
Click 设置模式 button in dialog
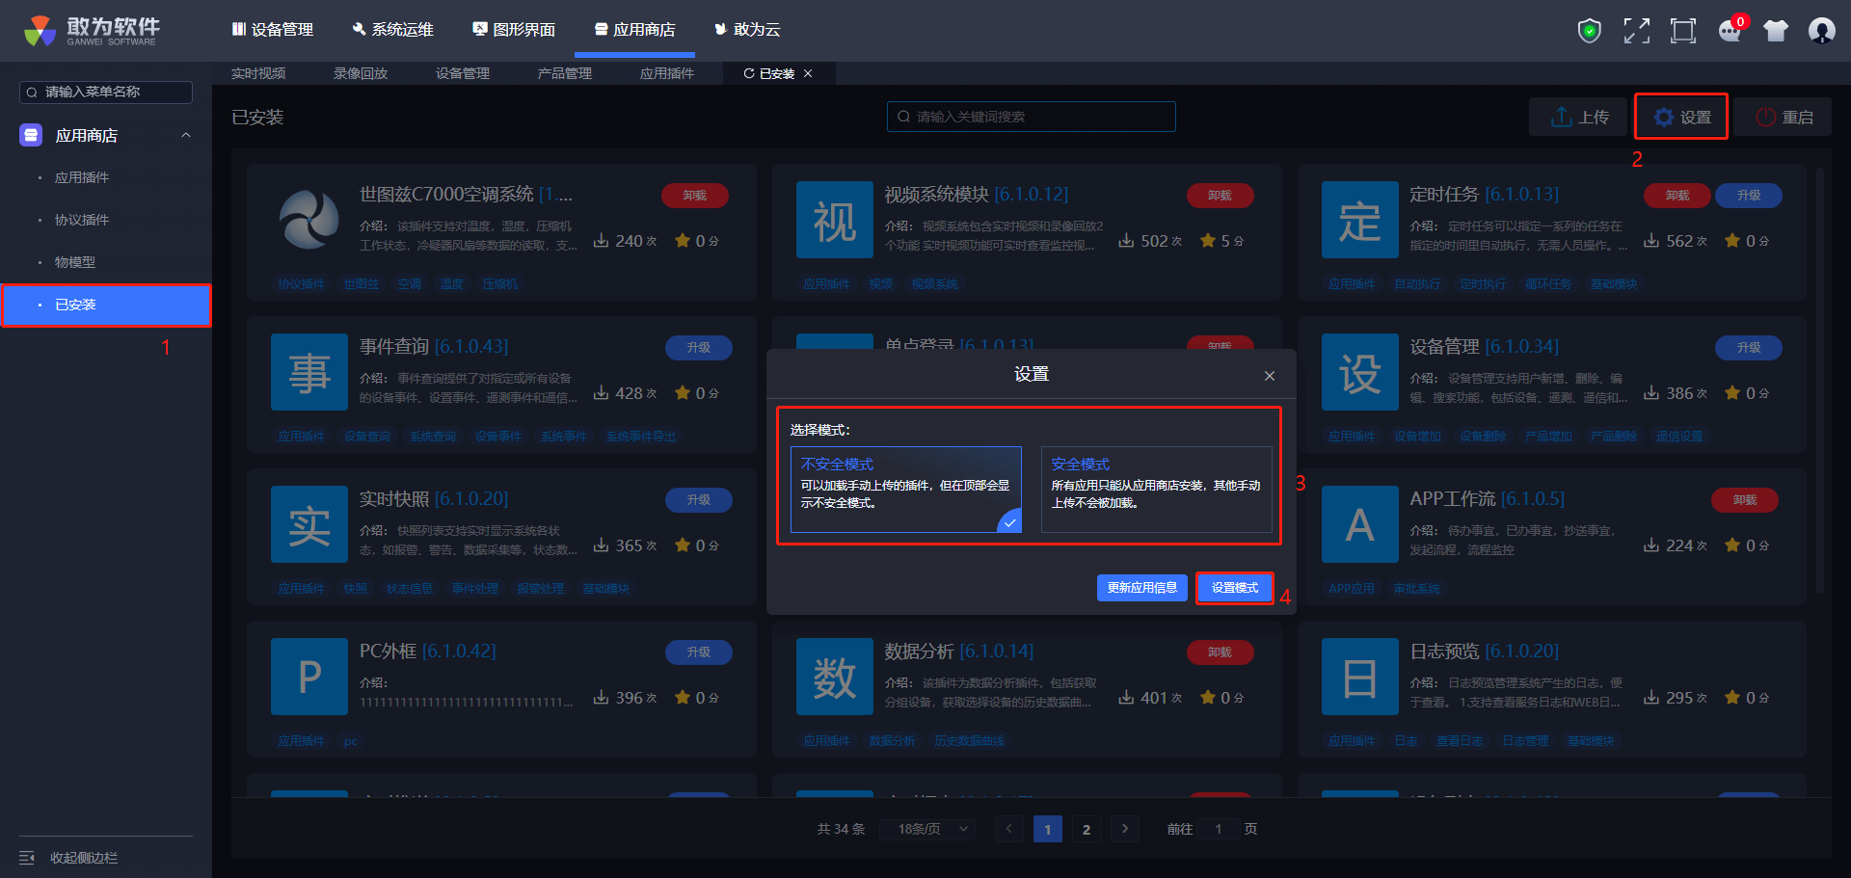click(1235, 588)
